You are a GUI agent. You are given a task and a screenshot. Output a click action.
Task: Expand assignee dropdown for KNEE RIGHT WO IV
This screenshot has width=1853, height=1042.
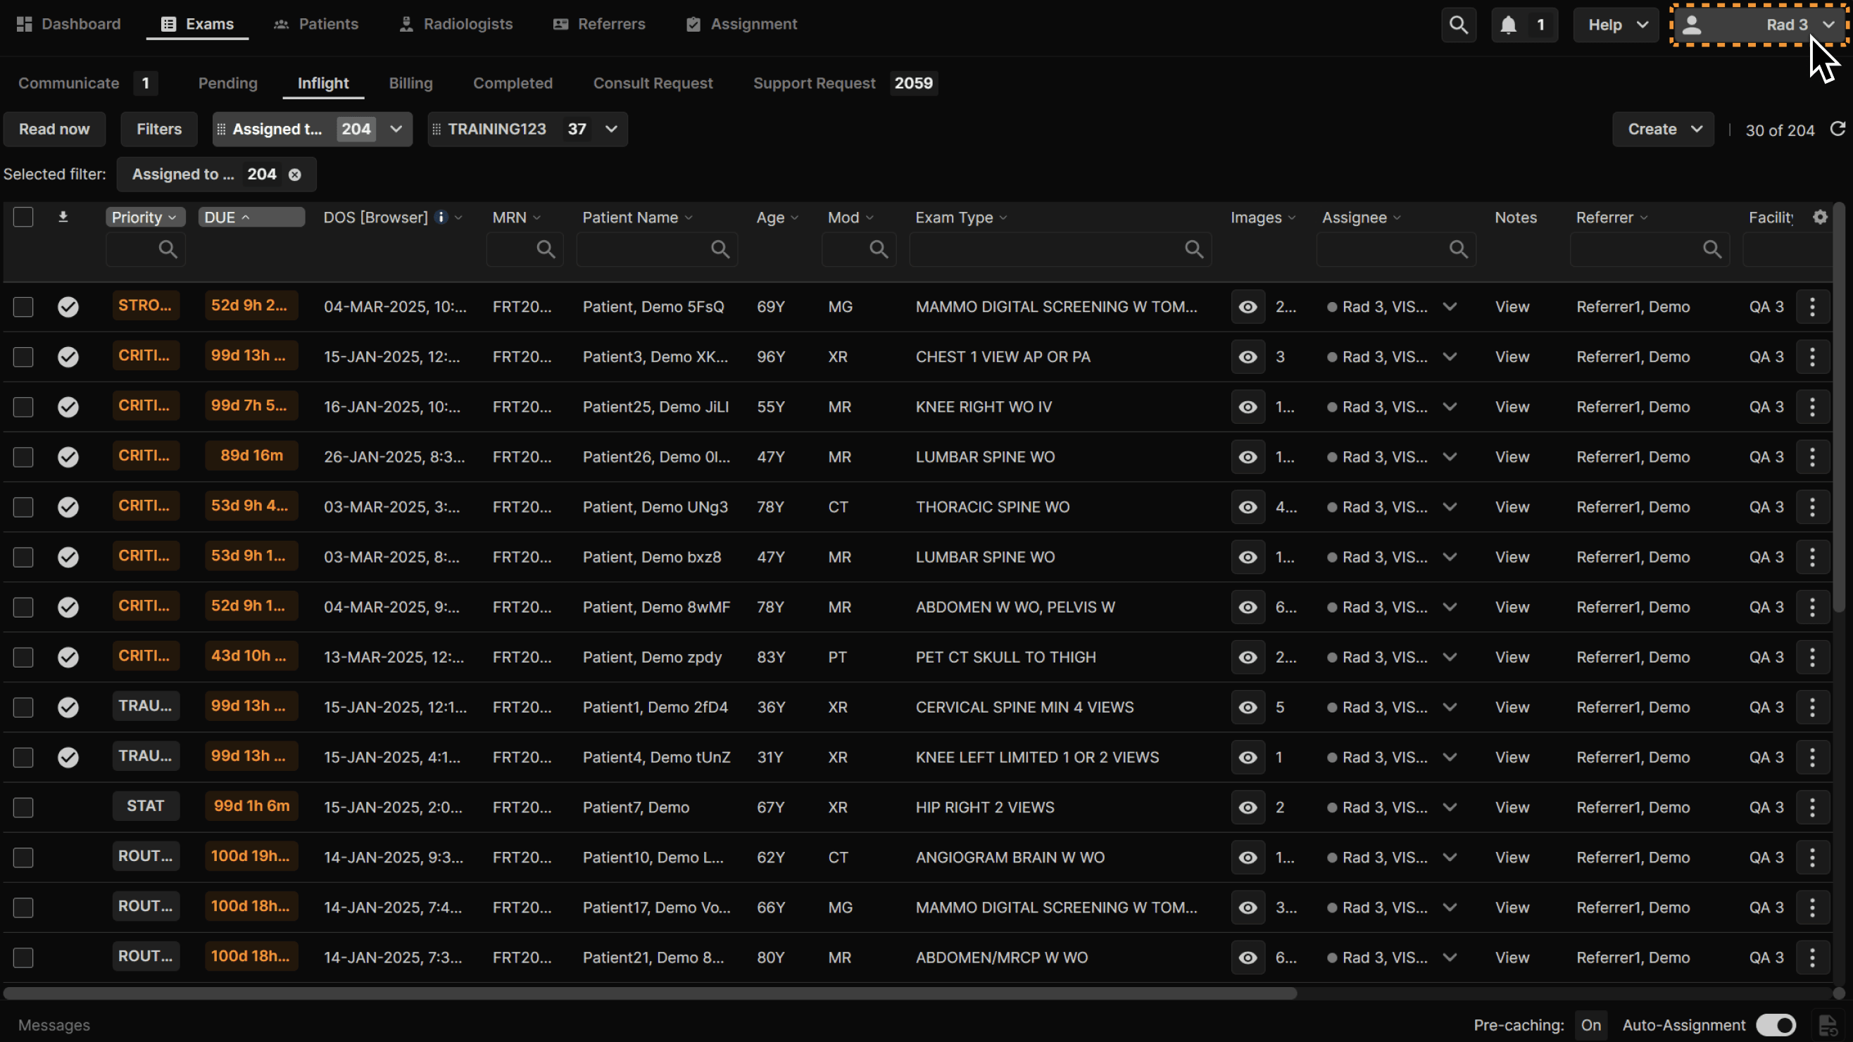(1450, 407)
